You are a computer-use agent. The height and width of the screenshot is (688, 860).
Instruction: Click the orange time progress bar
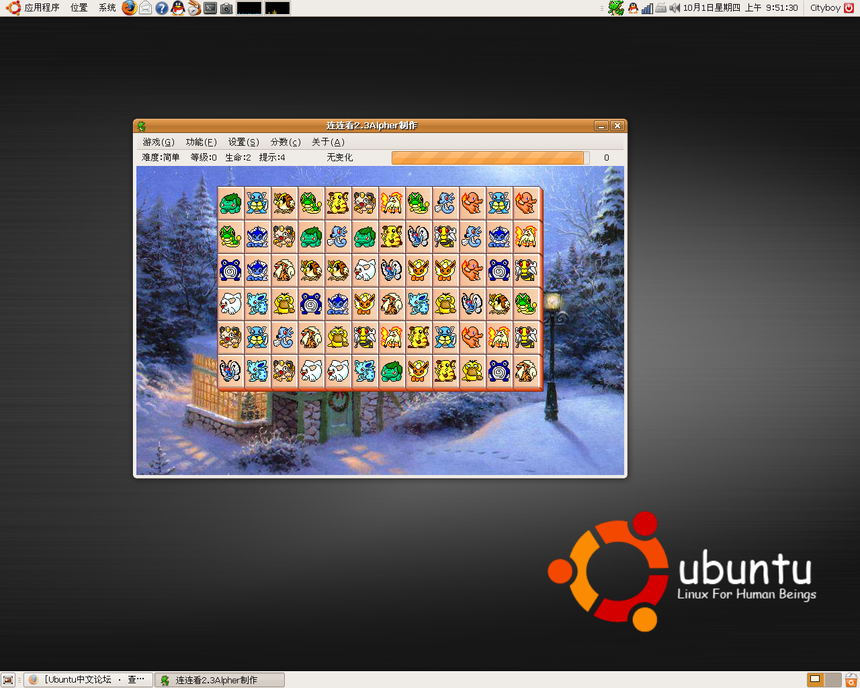click(490, 157)
